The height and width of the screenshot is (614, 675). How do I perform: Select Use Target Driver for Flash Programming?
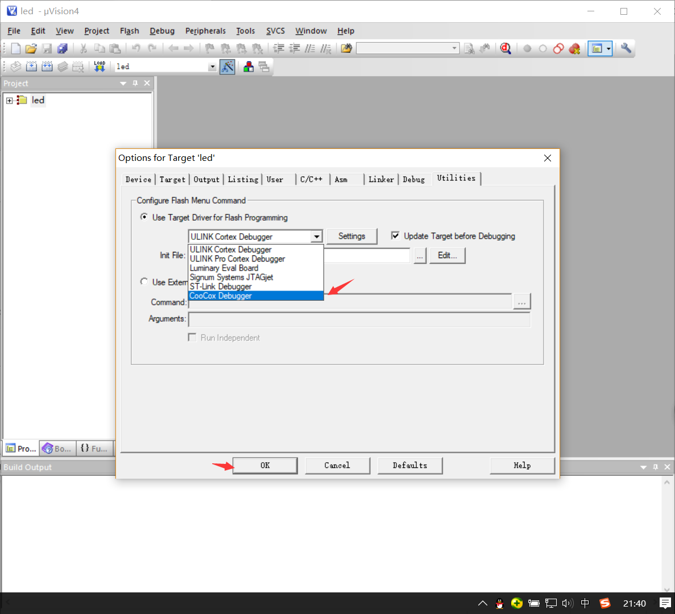144,217
